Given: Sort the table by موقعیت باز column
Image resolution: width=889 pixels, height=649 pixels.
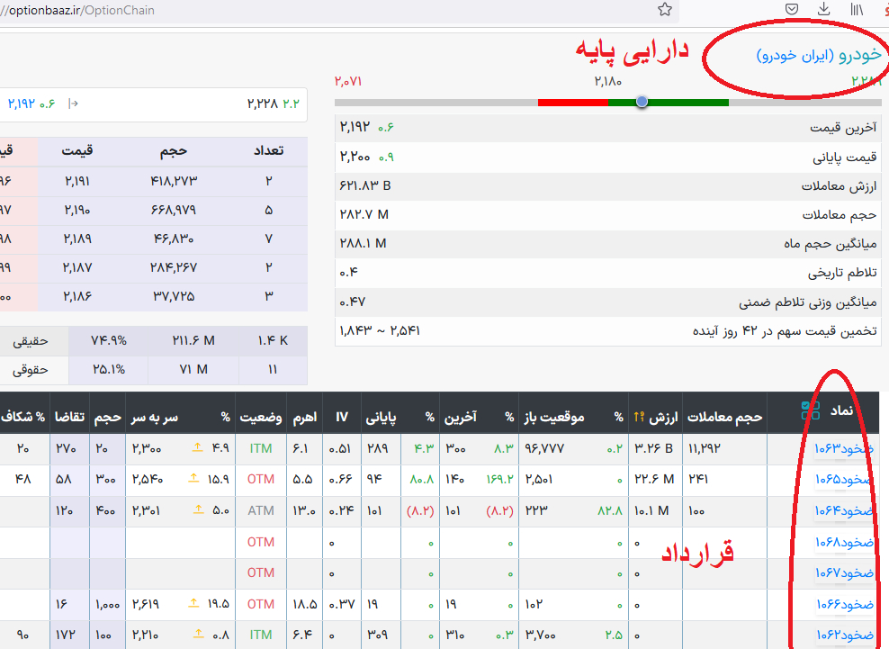Looking at the screenshot, I should point(553,418).
